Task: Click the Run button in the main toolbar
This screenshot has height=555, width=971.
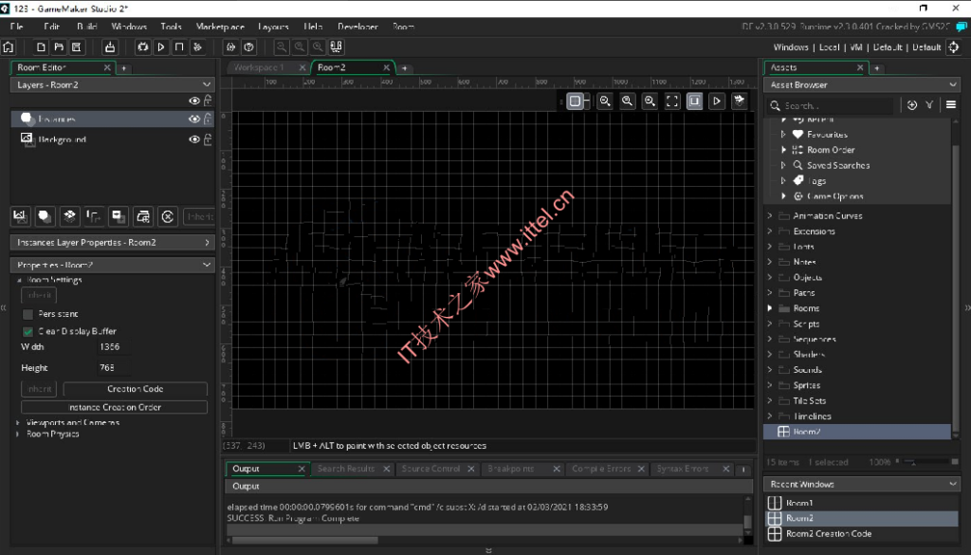Action: click(x=160, y=46)
